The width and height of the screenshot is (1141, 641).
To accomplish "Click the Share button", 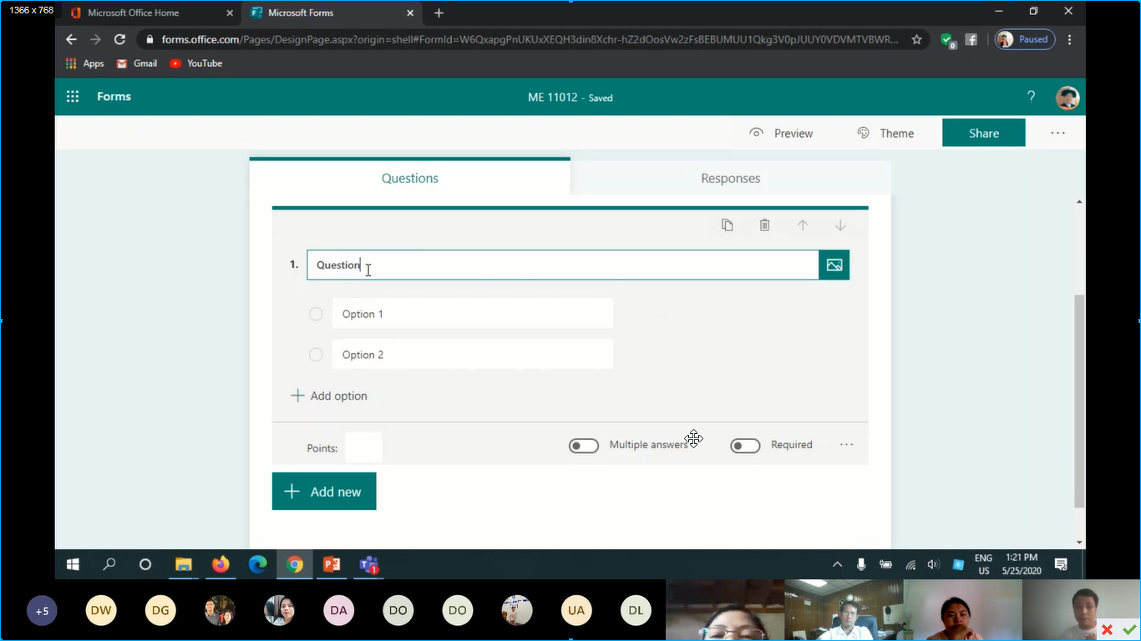I will point(984,133).
